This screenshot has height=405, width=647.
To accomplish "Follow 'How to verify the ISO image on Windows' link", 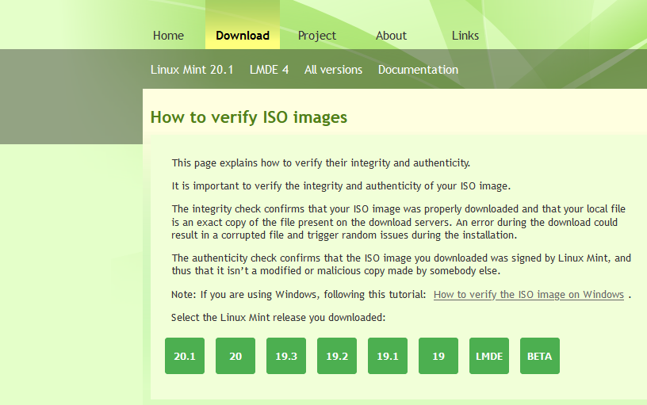I will tap(529, 295).
